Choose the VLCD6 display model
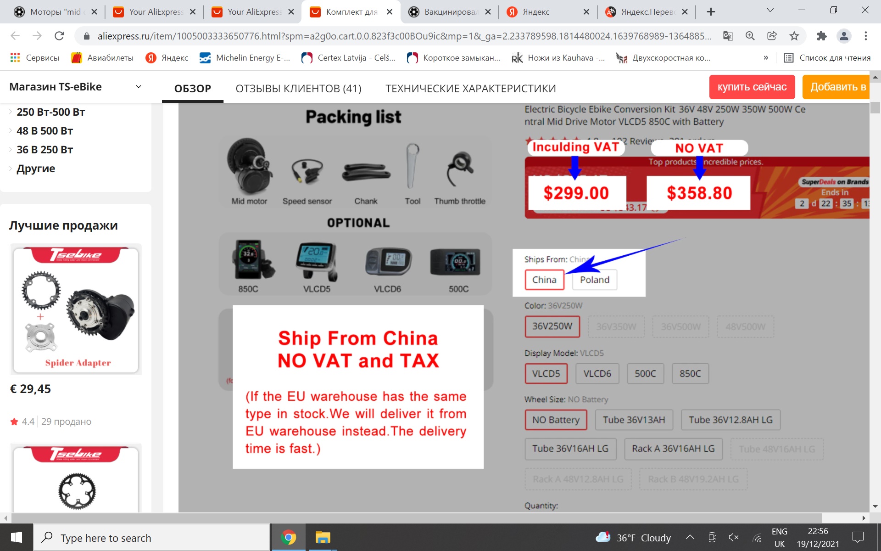The image size is (881, 551). point(597,374)
